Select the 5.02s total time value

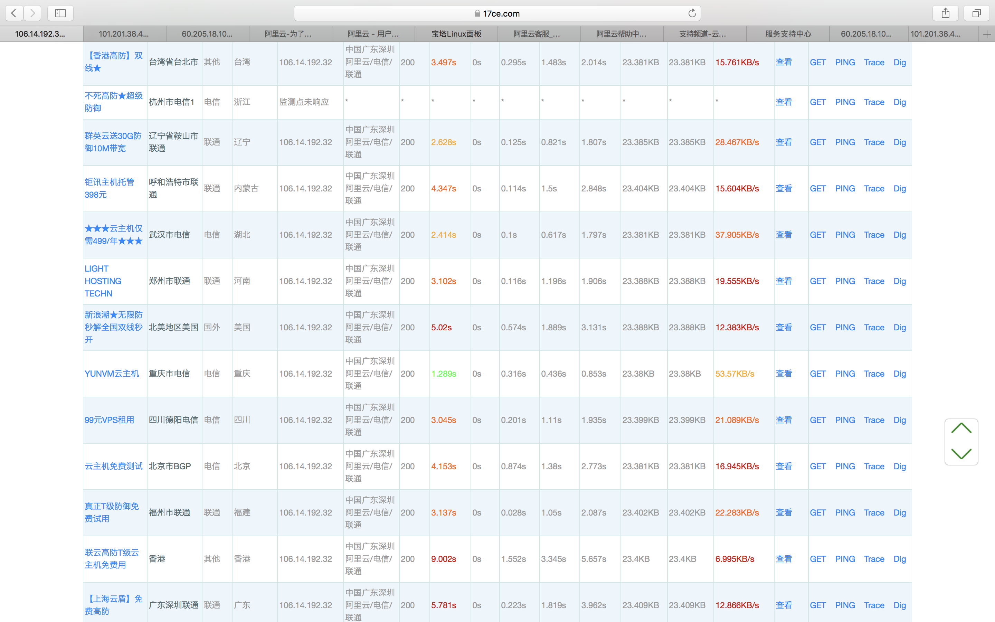[441, 328]
